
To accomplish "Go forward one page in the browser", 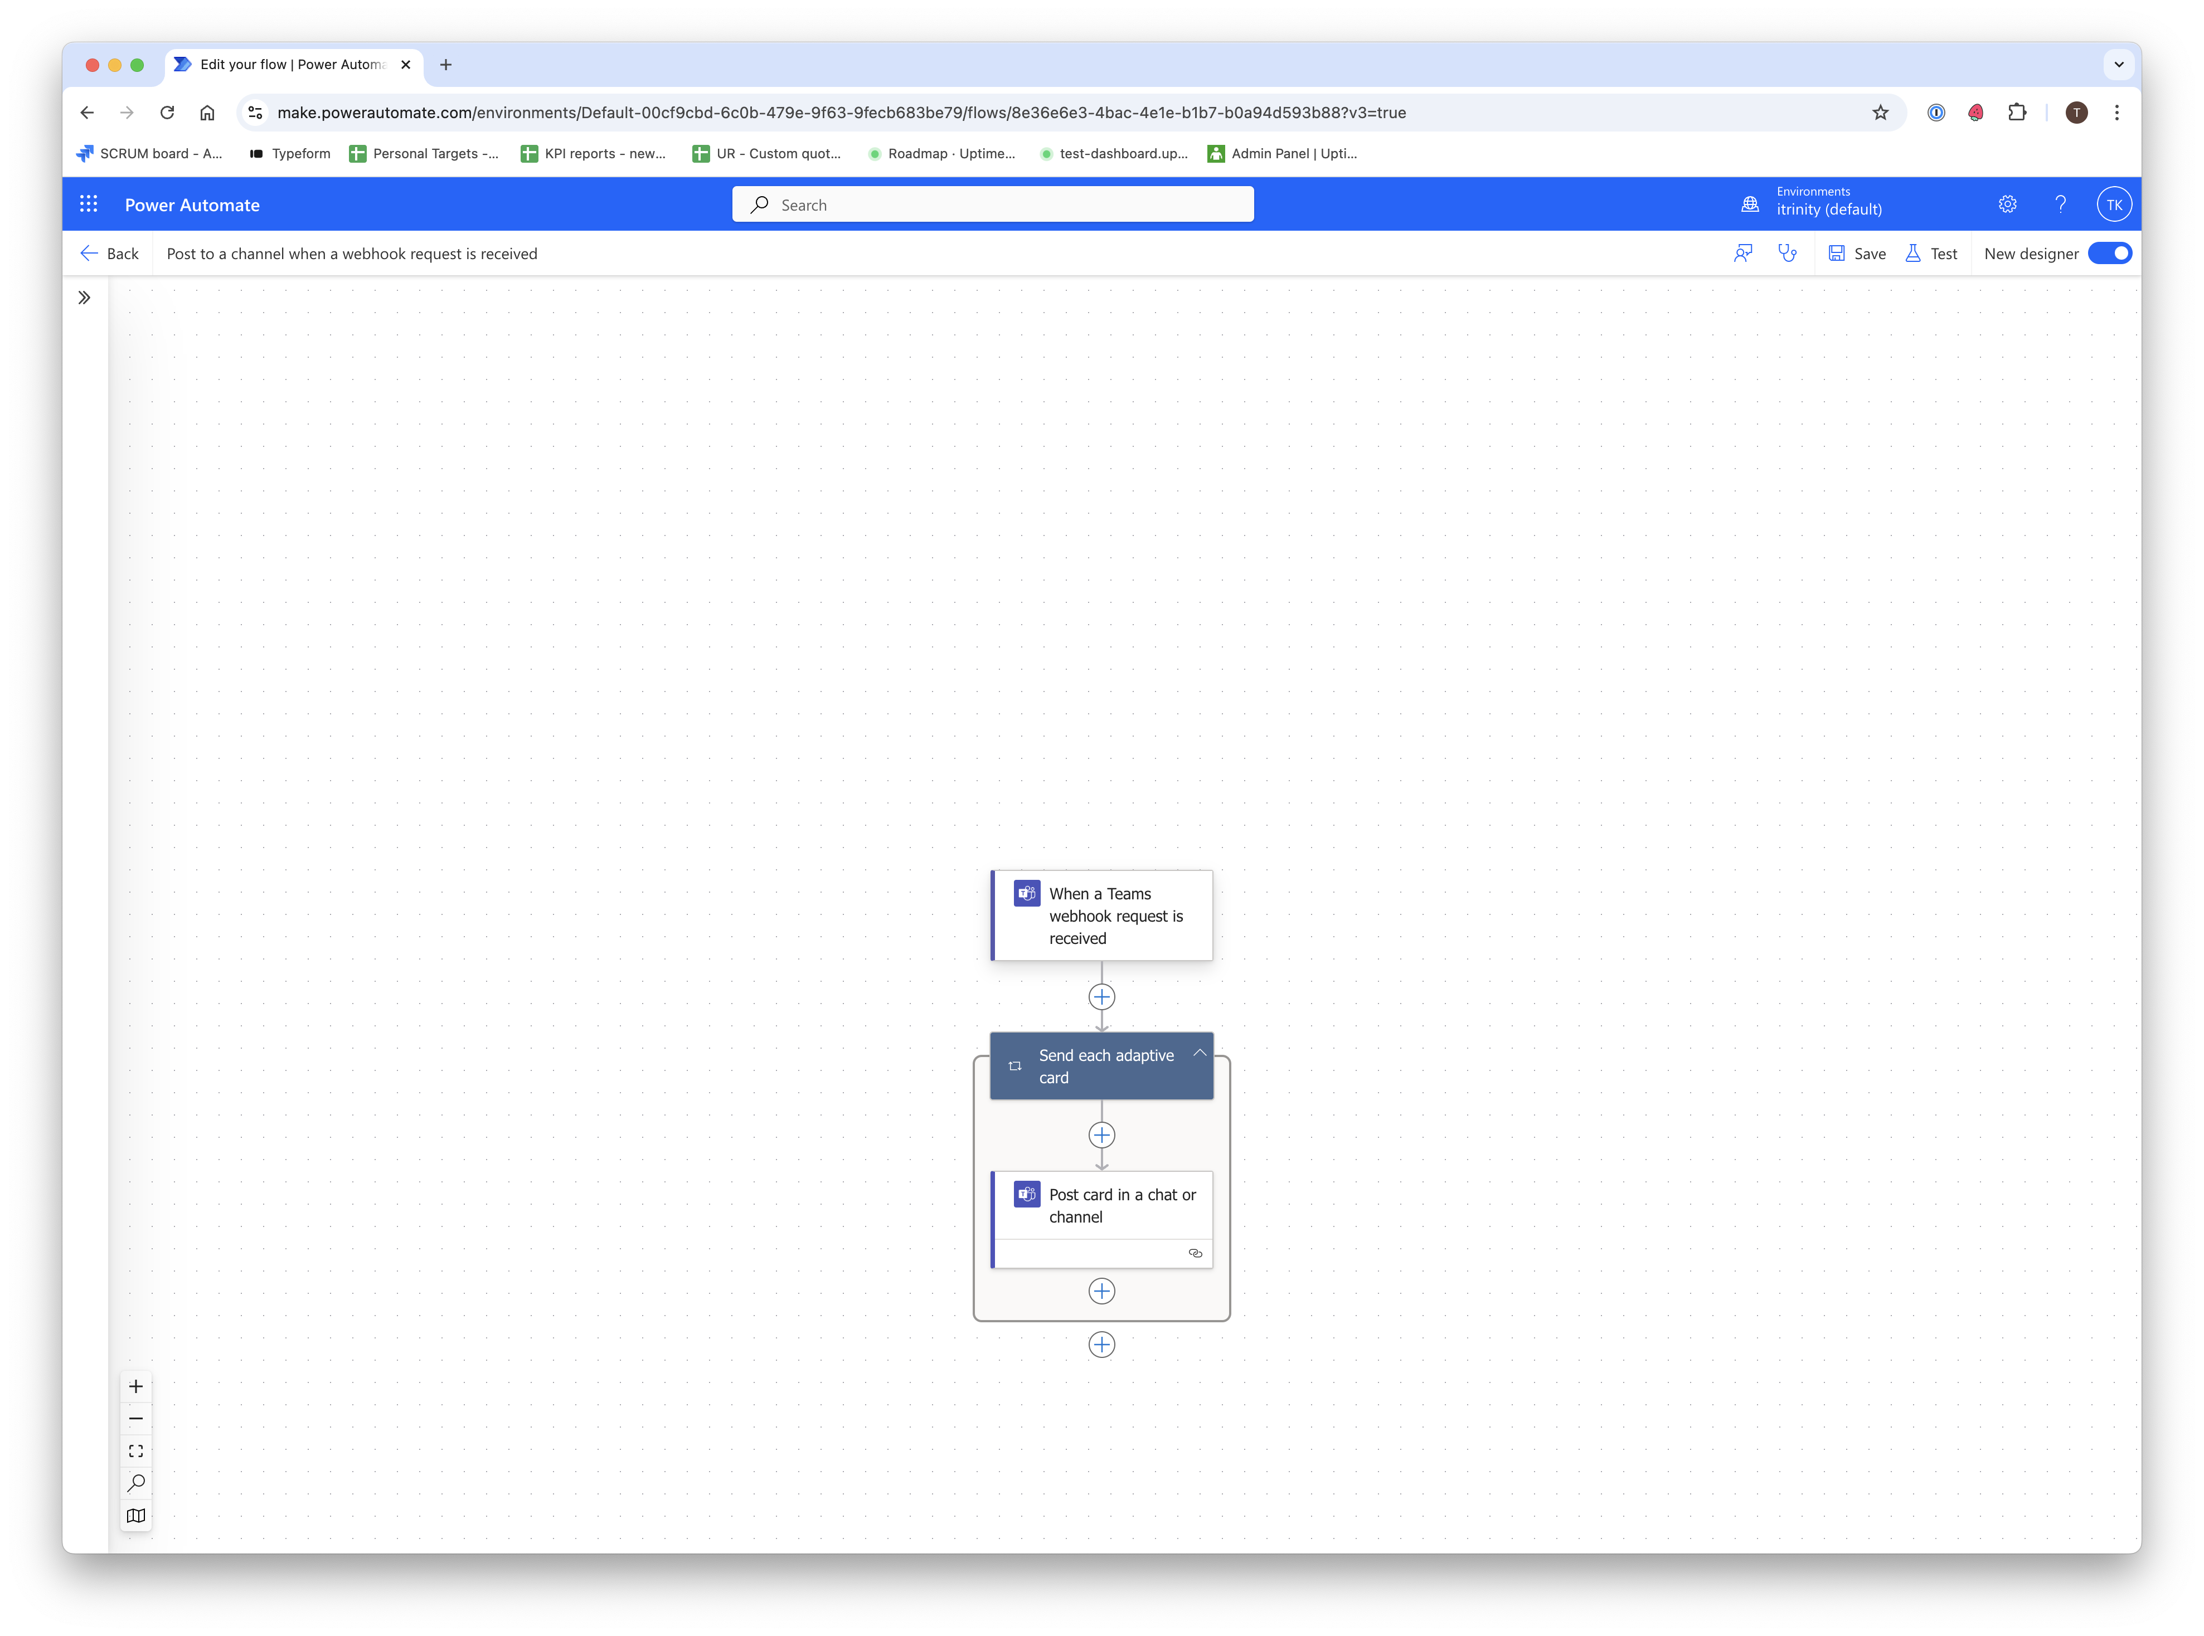I will tap(127, 112).
